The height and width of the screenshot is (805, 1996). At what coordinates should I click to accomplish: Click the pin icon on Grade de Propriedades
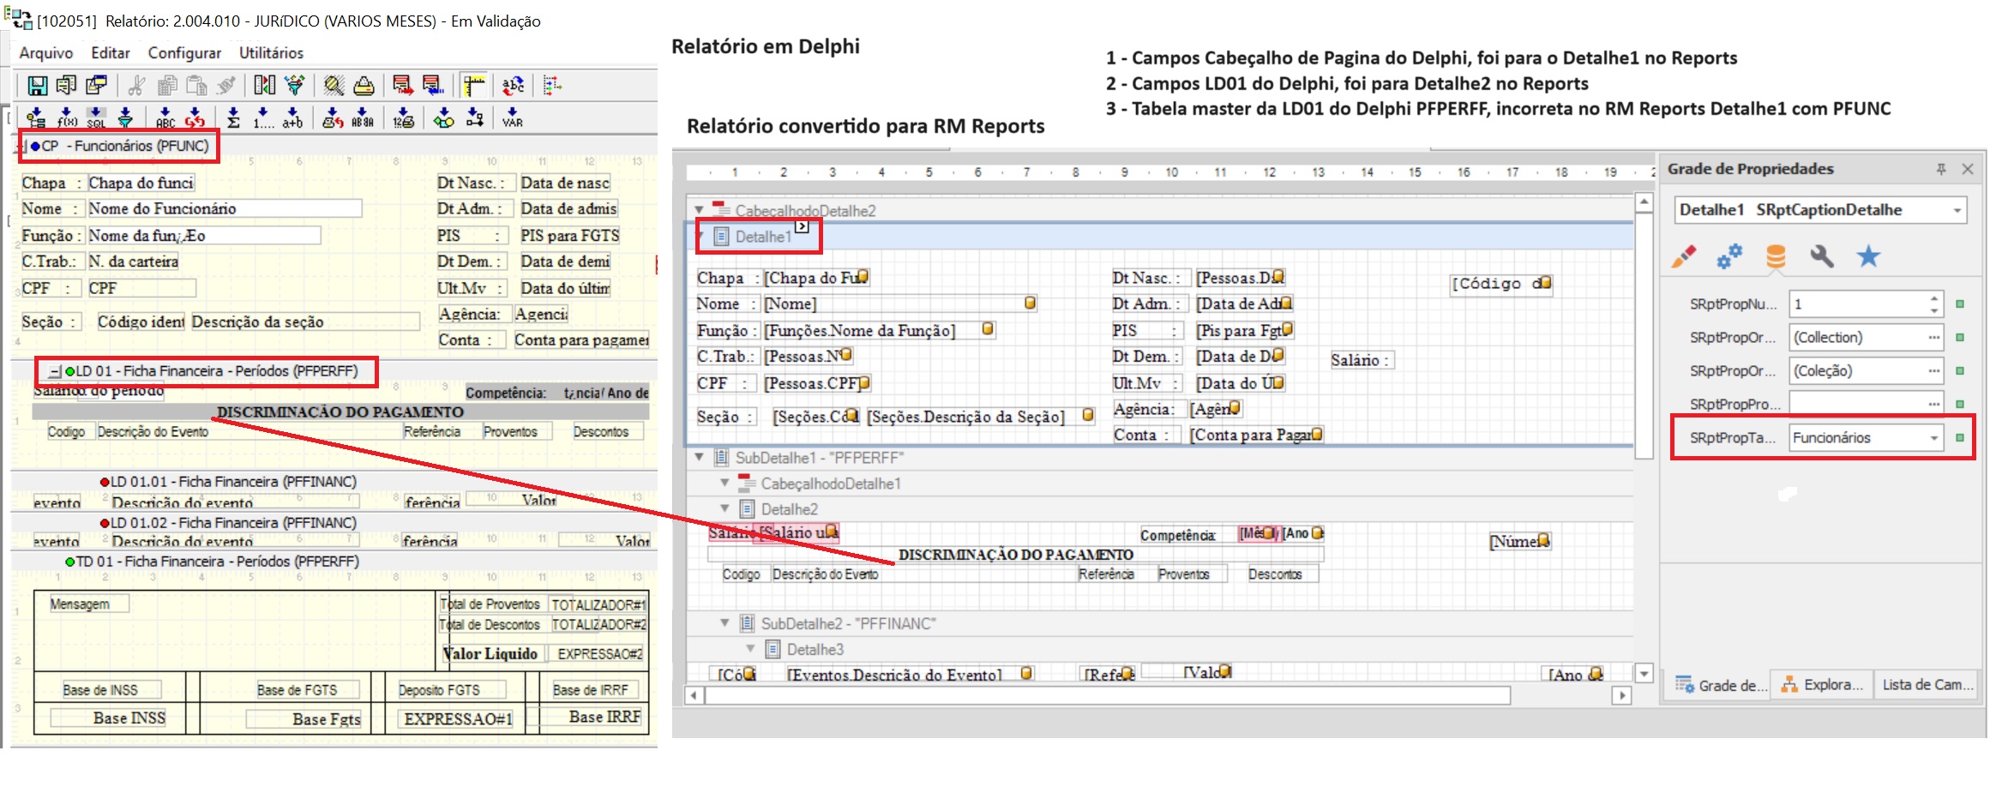pos(1941,169)
